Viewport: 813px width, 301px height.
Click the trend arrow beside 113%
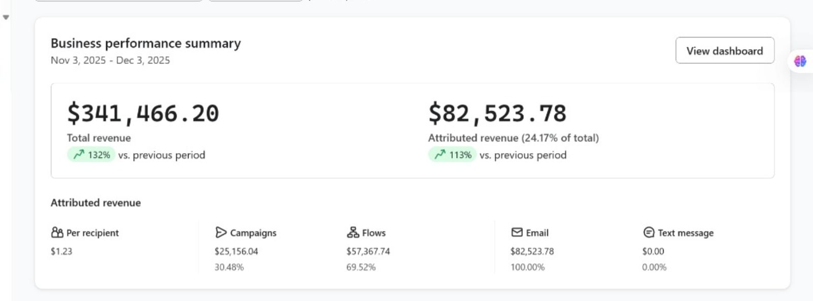440,154
